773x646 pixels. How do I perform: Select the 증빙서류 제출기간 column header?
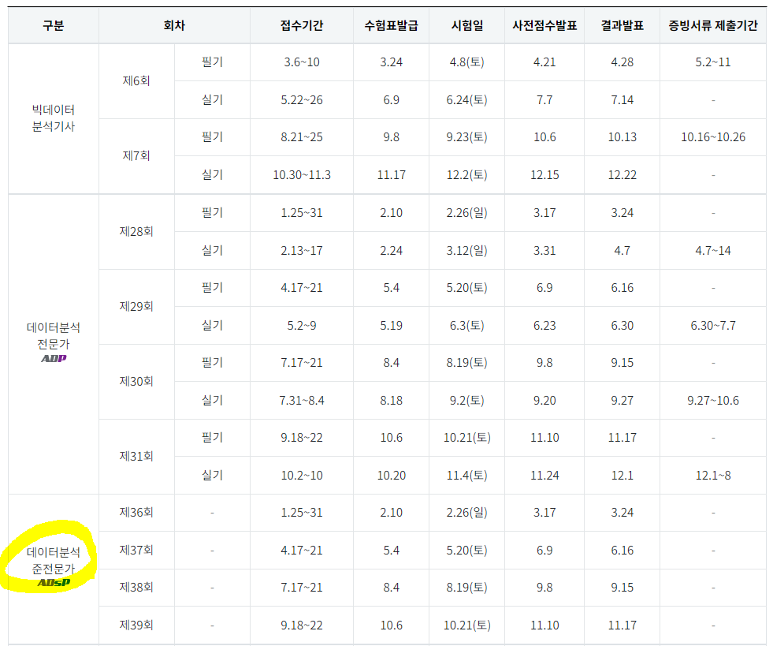pyautogui.click(x=713, y=26)
